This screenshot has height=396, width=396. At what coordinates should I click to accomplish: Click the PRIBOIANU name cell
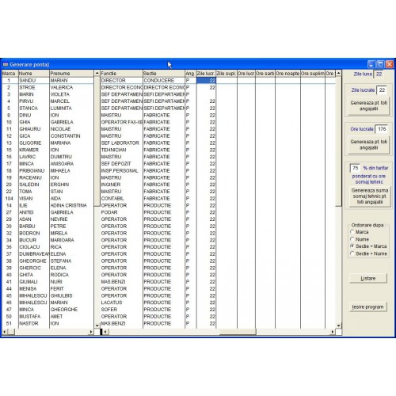click(x=34, y=171)
